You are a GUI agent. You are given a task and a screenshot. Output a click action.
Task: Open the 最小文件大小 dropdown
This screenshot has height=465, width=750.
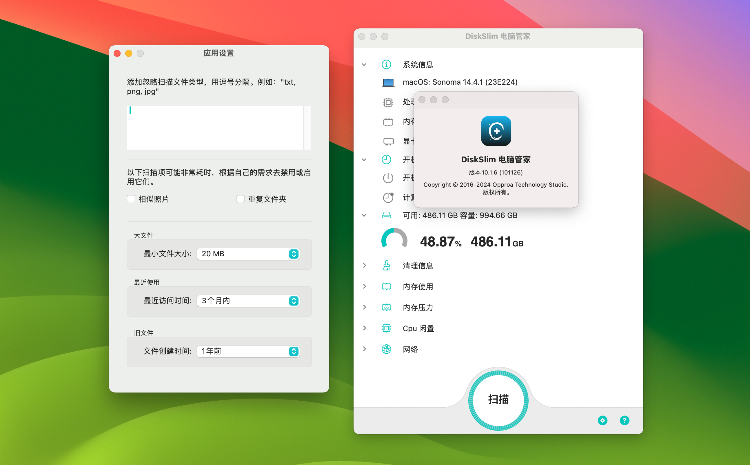coord(248,254)
